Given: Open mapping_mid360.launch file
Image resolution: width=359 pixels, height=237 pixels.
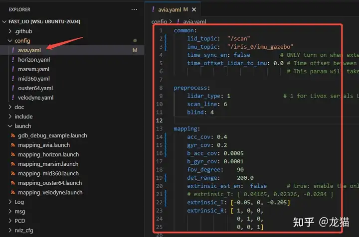Looking at the screenshot, I should (x=48, y=173).
